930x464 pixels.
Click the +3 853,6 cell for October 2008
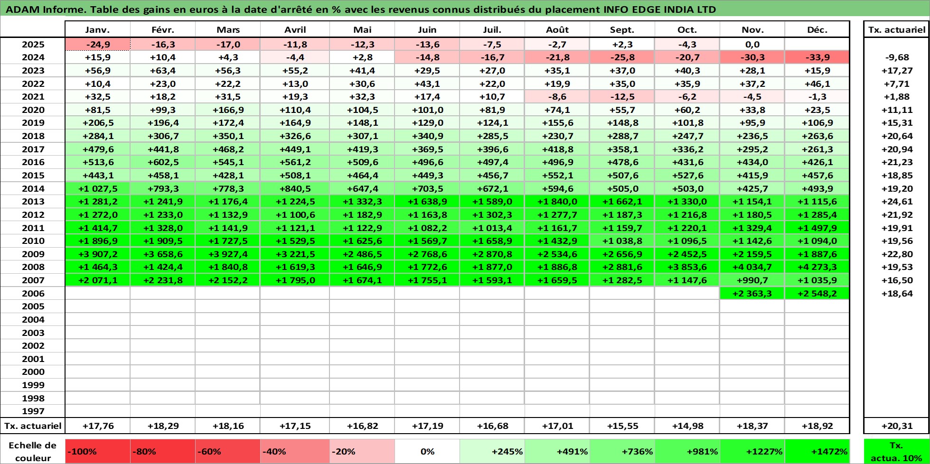[x=687, y=267]
